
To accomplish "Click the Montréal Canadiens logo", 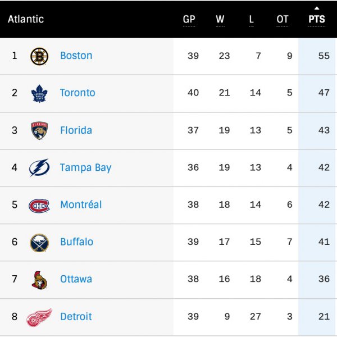I will (39, 205).
